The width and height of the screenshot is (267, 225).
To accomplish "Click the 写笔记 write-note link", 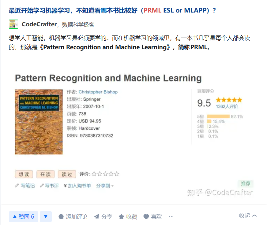I will (25, 186).
